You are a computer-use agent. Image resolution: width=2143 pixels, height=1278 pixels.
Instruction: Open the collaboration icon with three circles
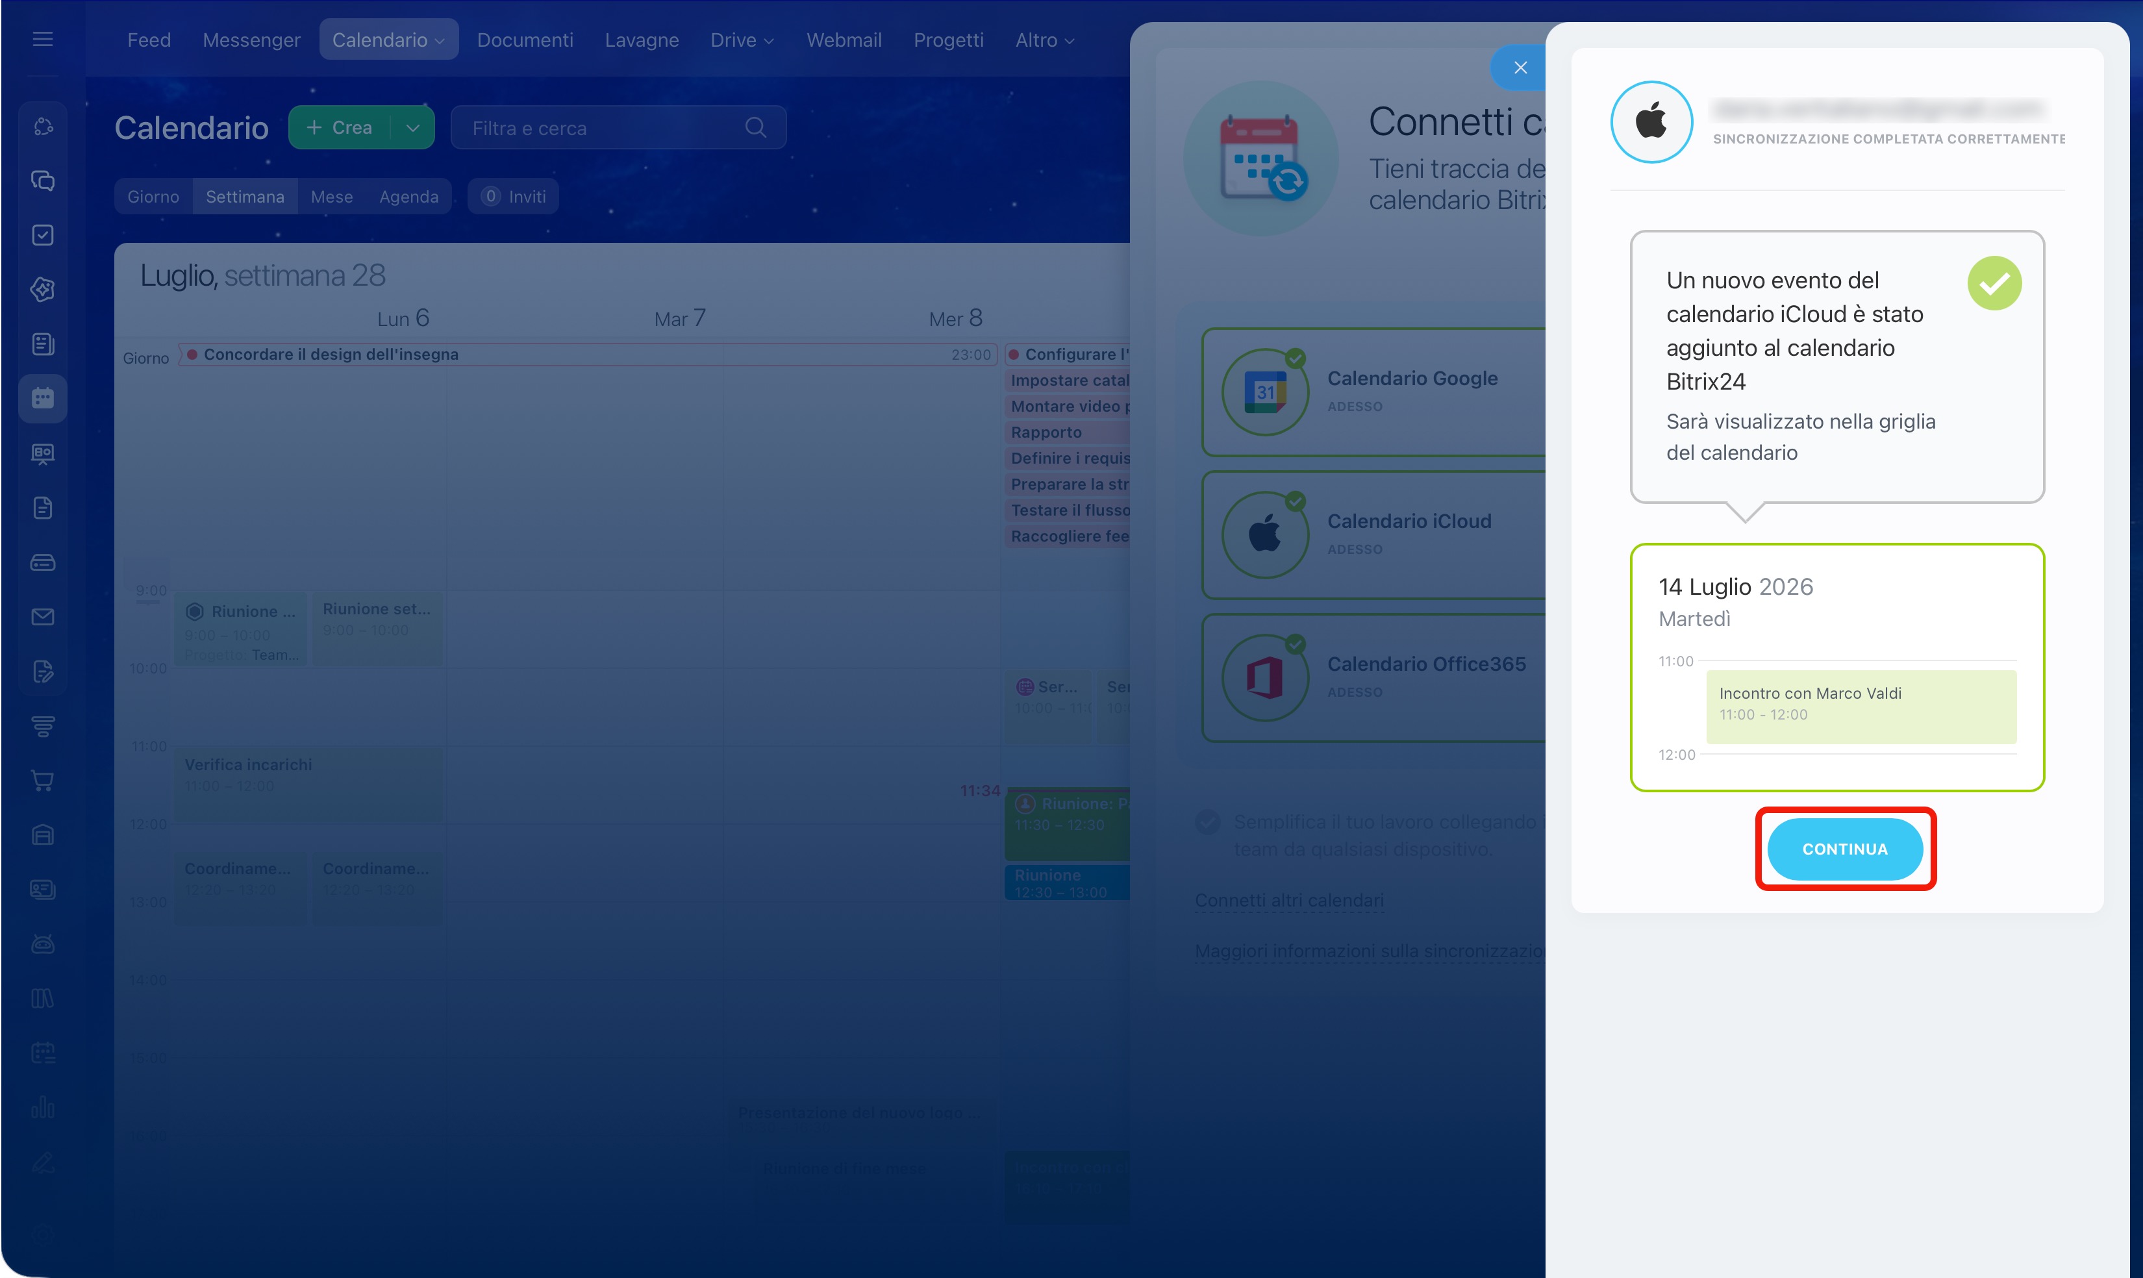[x=43, y=127]
